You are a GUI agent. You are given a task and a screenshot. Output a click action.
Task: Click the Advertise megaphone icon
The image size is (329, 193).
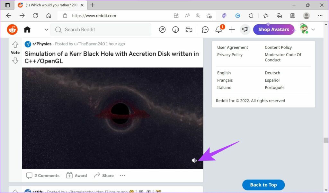(245, 29)
